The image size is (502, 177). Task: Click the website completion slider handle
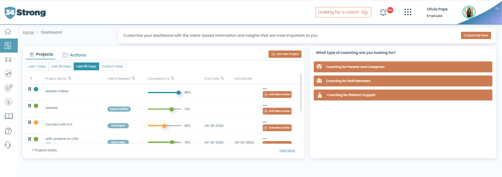pos(172,109)
